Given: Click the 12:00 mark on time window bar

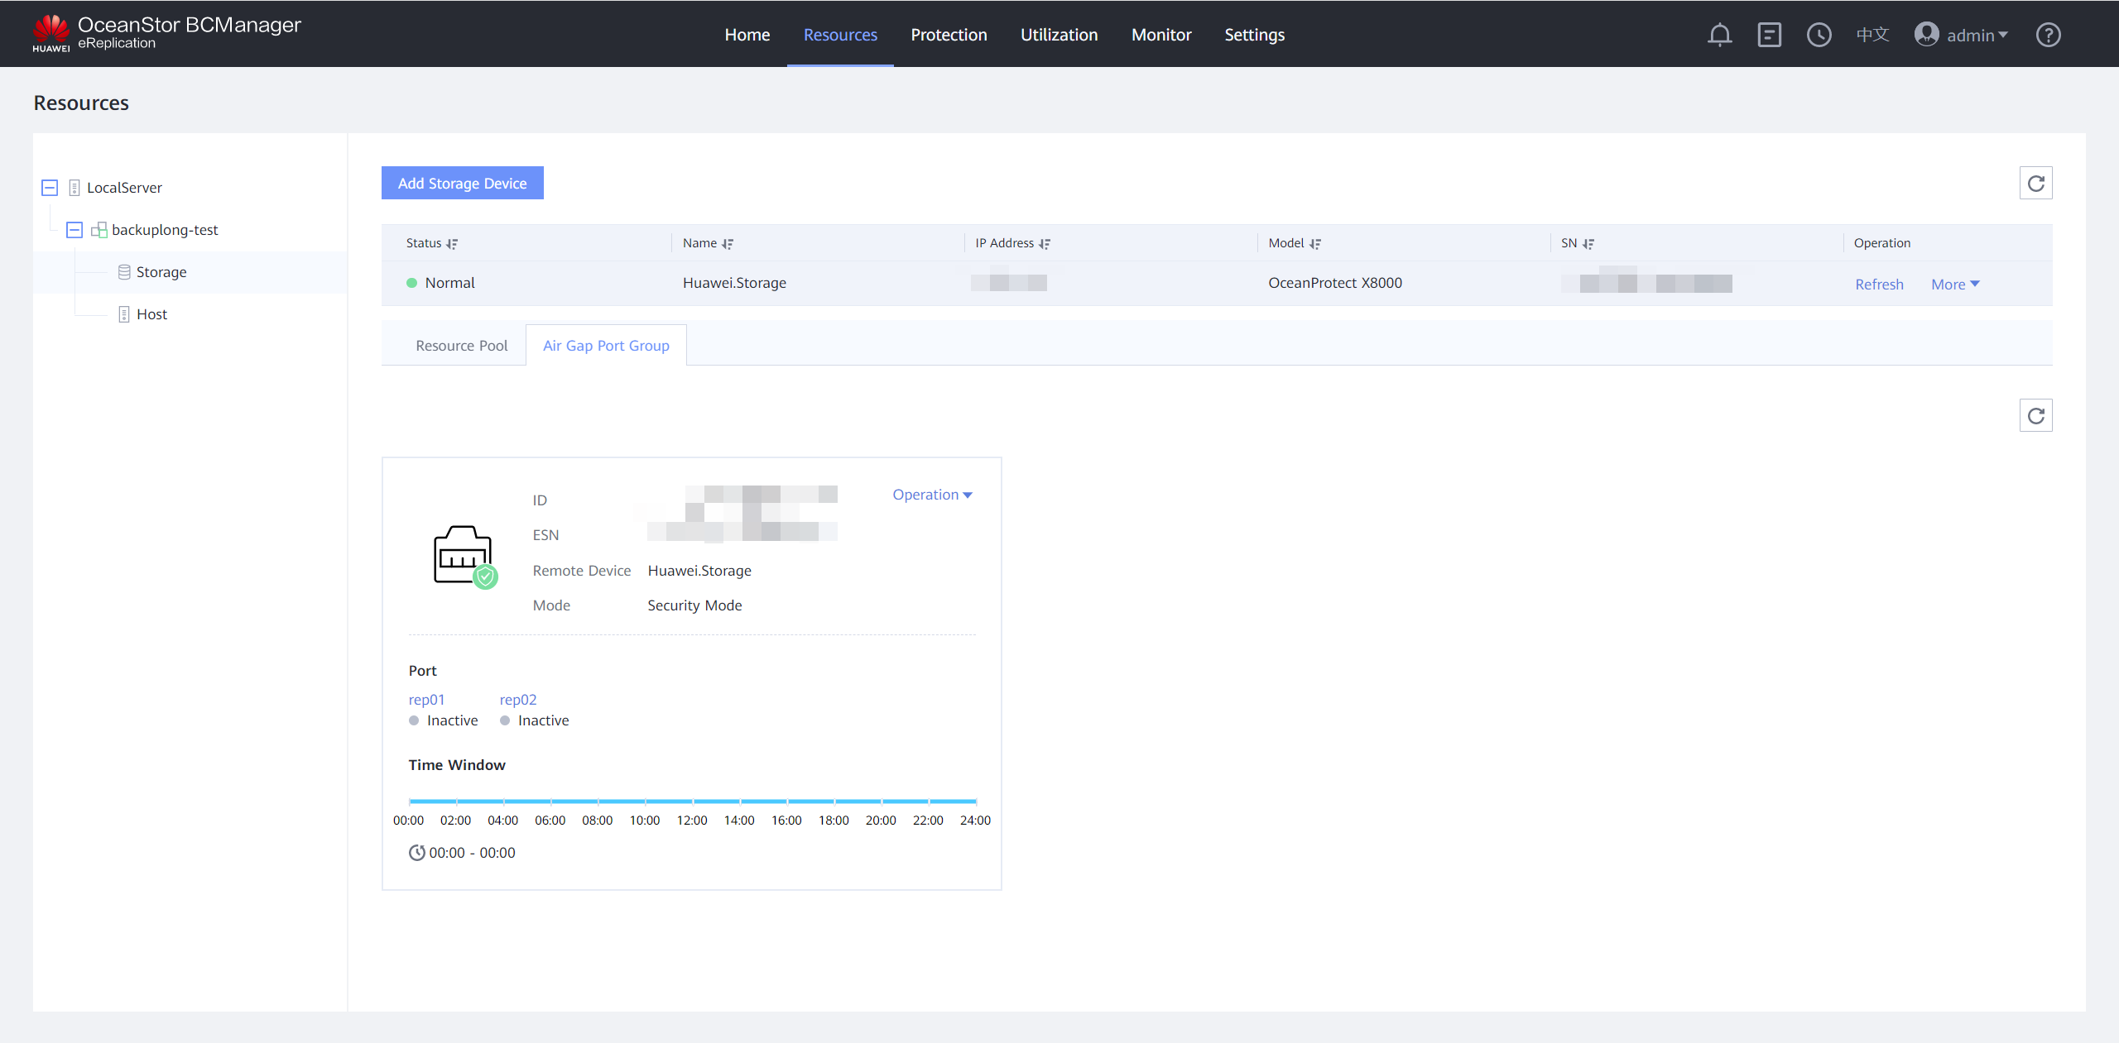Looking at the screenshot, I should [x=693, y=801].
